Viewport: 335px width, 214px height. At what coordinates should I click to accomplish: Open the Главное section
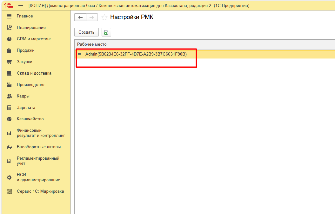tap(25, 16)
